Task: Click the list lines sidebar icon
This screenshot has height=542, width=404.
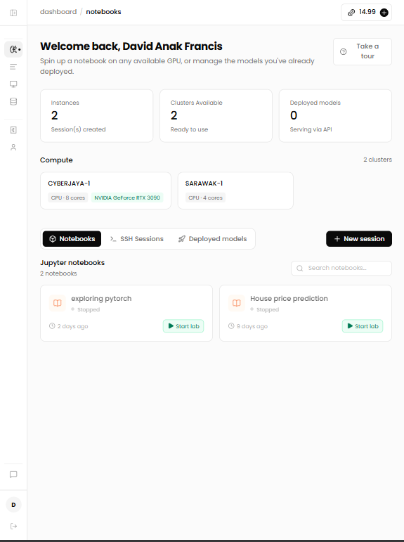Action: 13,67
